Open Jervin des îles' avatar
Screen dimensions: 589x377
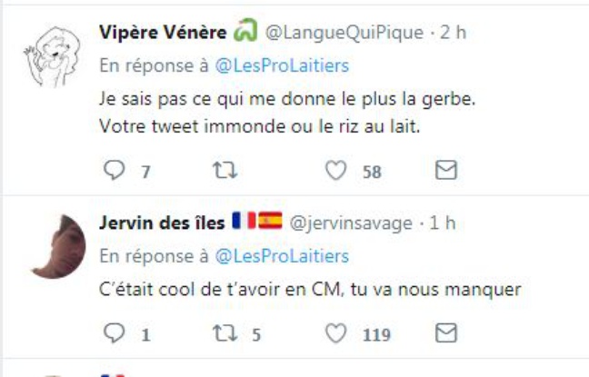[56, 246]
